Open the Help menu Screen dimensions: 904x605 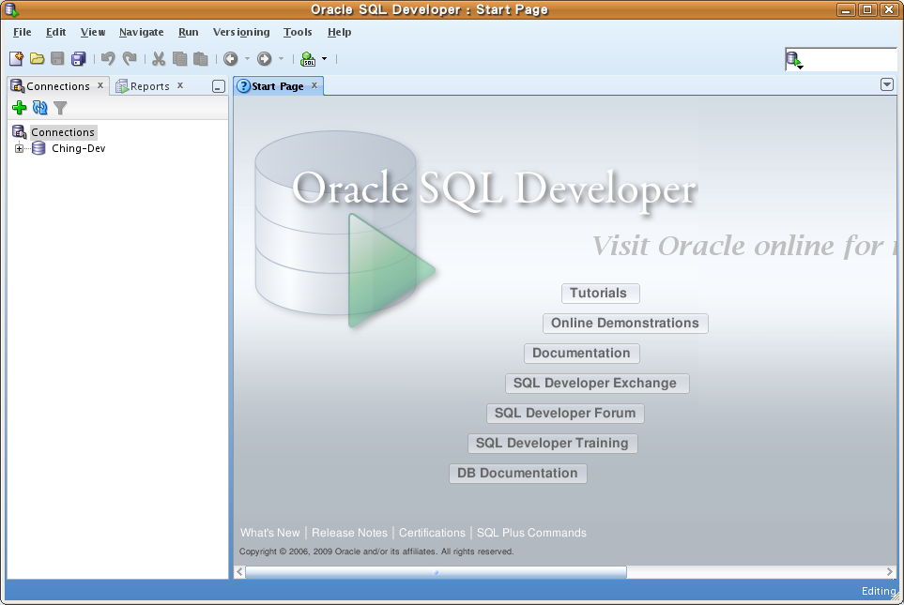pyautogui.click(x=339, y=32)
